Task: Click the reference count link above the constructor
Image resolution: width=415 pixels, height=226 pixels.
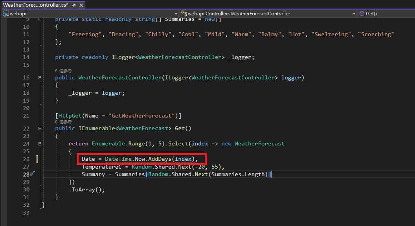Action: pos(63,71)
